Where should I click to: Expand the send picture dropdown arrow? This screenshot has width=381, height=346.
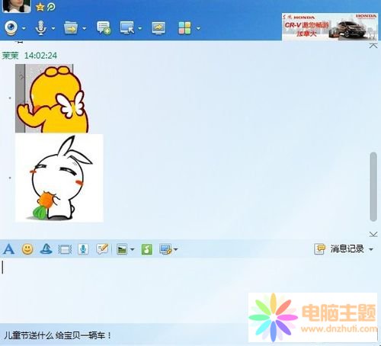point(133,249)
